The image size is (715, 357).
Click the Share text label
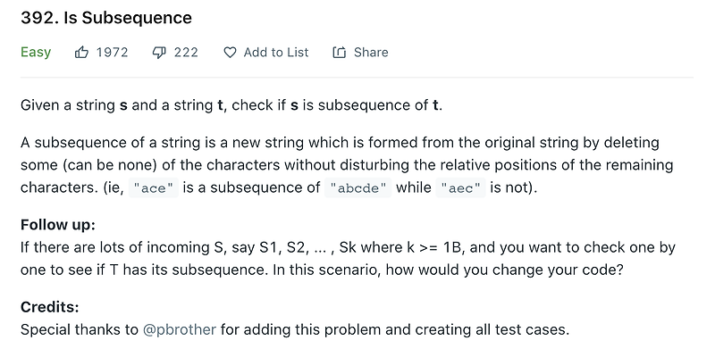[x=371, y=53]
